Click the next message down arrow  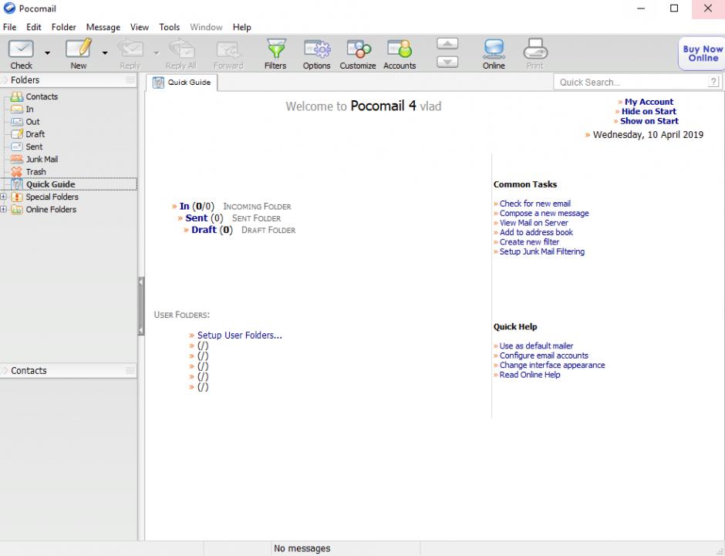(x=447, y=62)
